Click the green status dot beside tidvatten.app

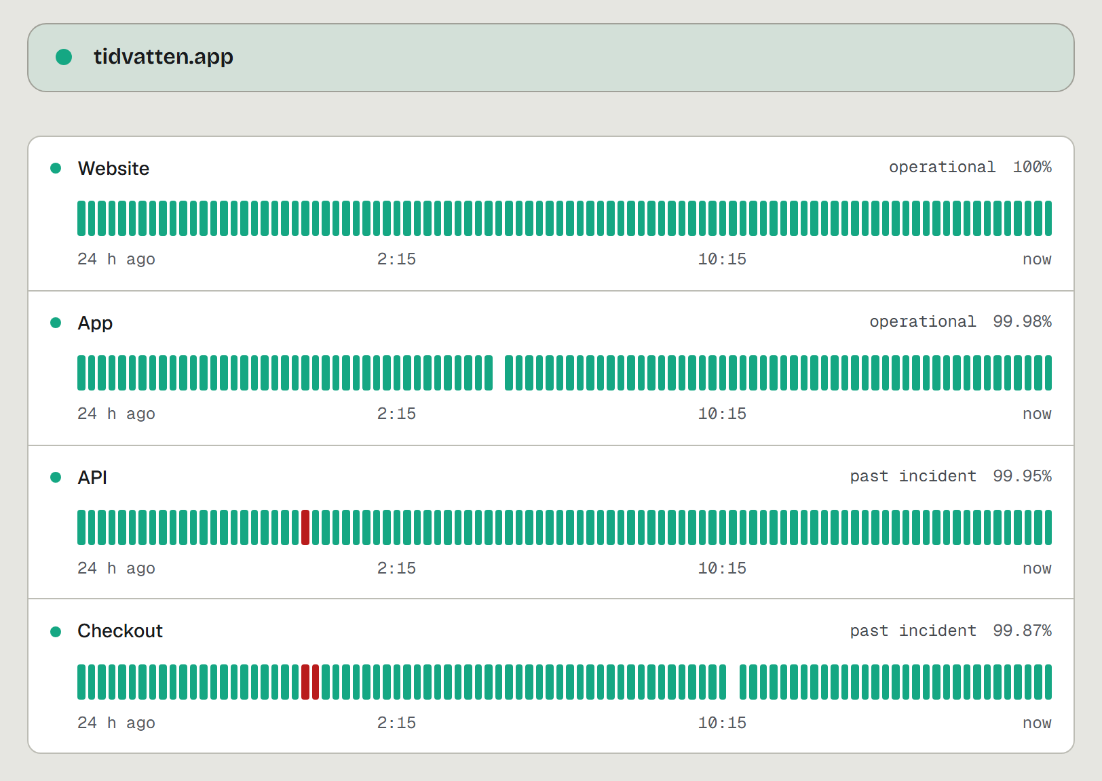click(64, 57)
